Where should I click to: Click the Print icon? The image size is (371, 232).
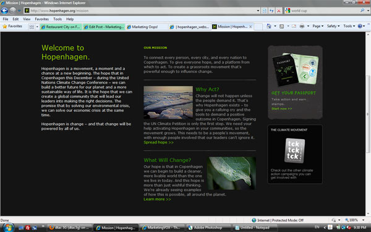[302, 26]
